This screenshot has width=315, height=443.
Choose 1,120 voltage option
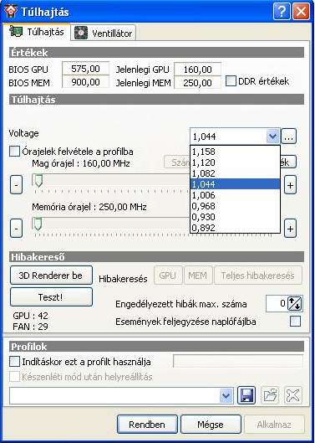235,162
